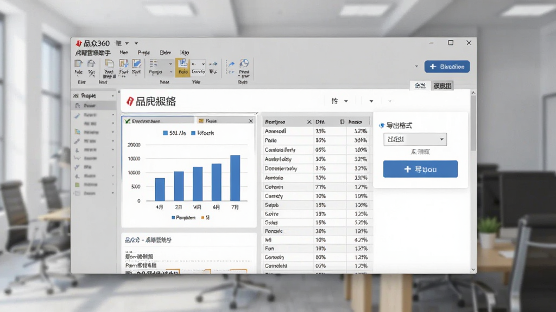Open the export format combo box
The image size is (556, 312).
(415, 139)
